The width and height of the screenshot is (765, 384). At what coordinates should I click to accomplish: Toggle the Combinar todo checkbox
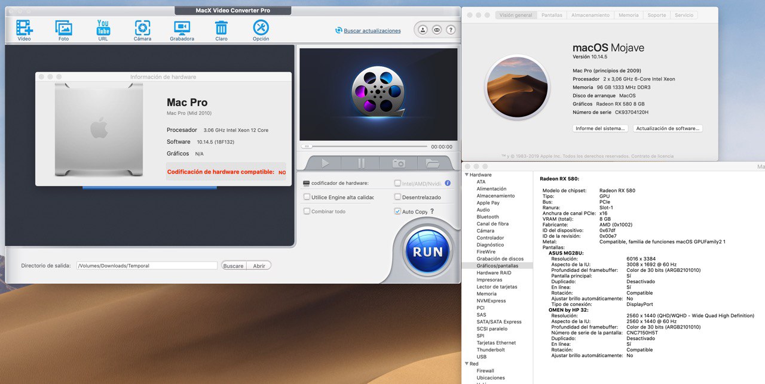(x=307, y=211)
